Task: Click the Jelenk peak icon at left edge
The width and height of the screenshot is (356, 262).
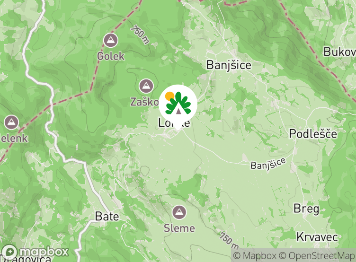Action: click(11, 122)
